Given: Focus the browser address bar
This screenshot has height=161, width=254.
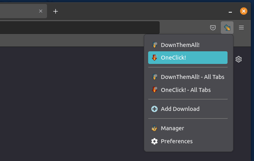Looking at the screenshot, I should [79, 28].
